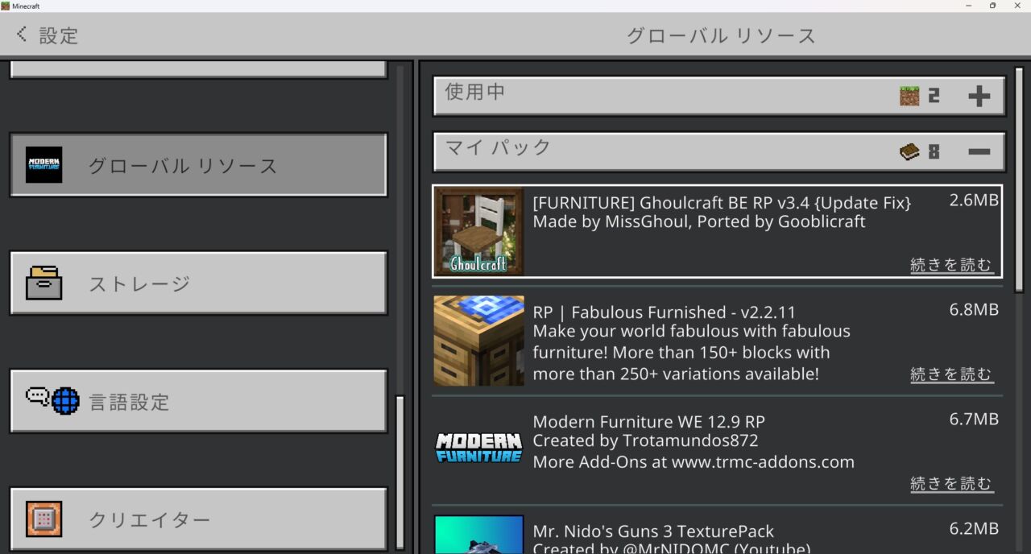Click 続きを読む for Fabulous Furnished pack
Viewport: 1031px width, 554px height.
coord(952,374)
